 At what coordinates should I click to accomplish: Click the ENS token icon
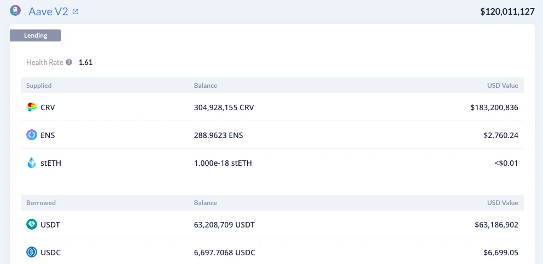(x=32, y=135)
